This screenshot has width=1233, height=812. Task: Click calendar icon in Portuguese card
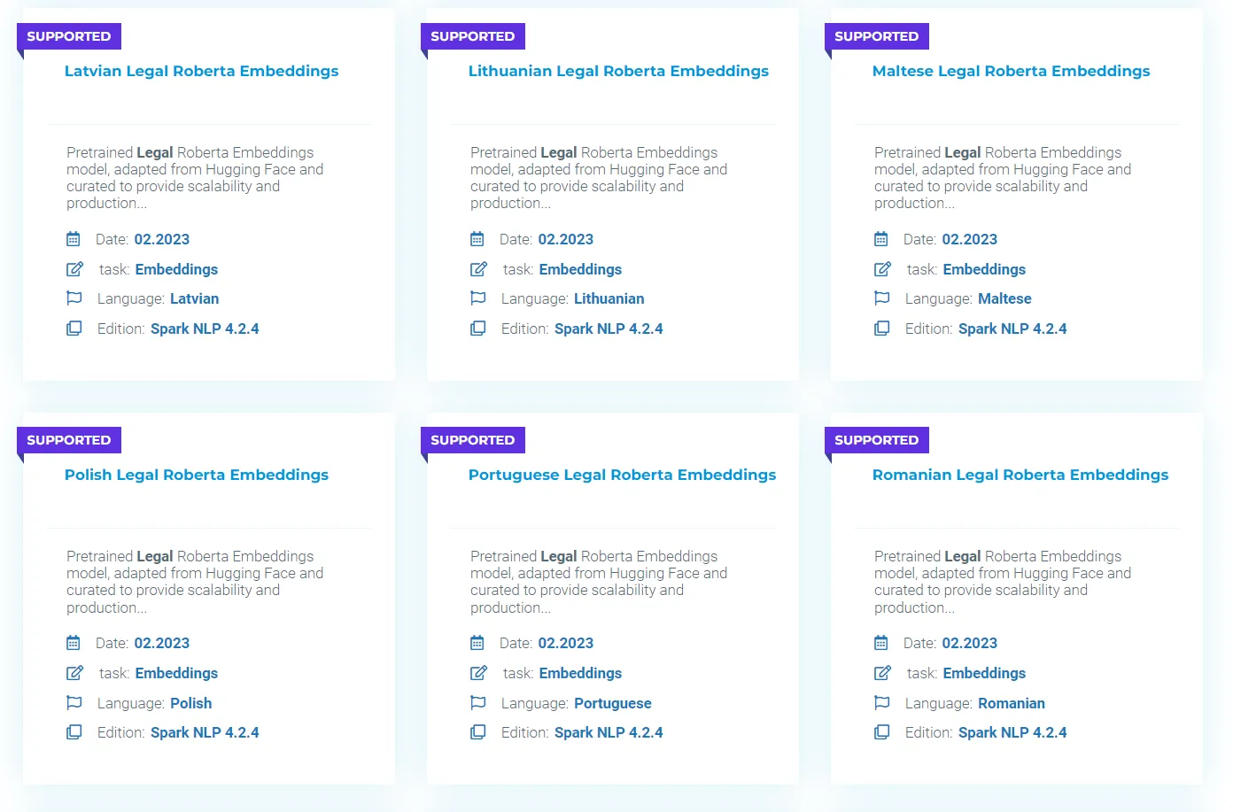477,643
